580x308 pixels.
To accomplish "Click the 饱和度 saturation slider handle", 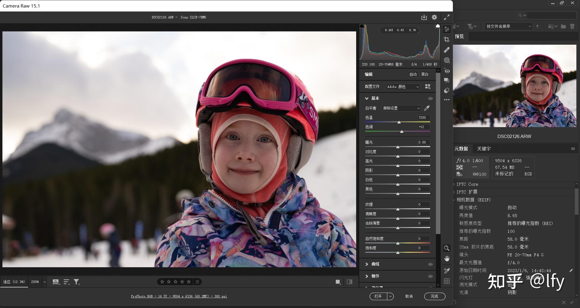I will [398, 253].
